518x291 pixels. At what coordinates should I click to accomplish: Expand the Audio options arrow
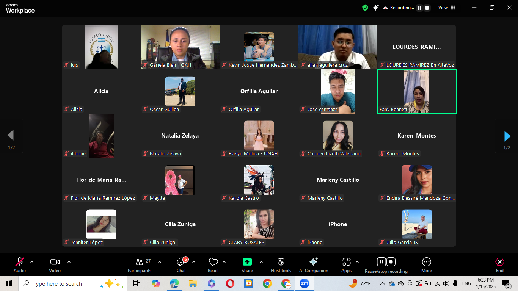(x=32, y=262)
